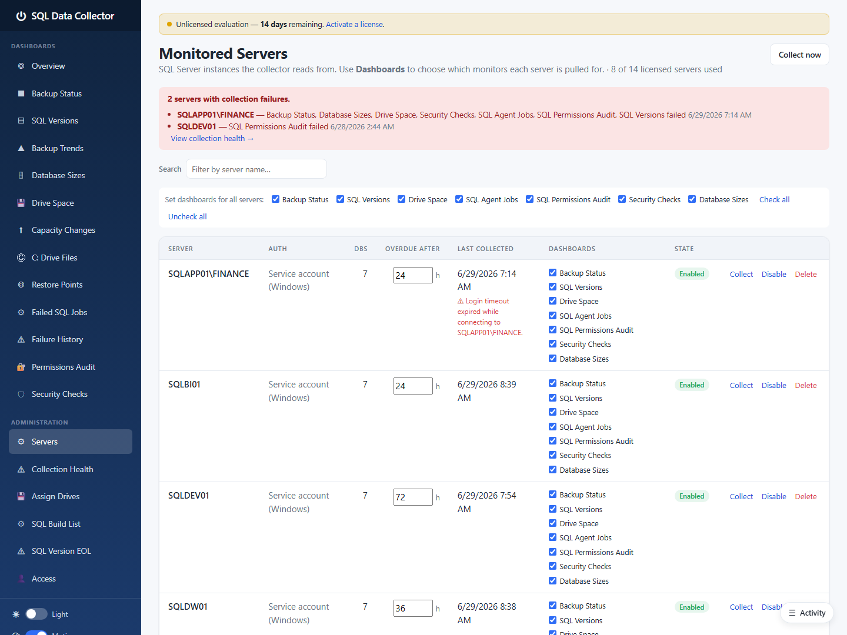
Task: Click the Overview sidebar icon
Action: pyautogui.click(x=21, y=66)
